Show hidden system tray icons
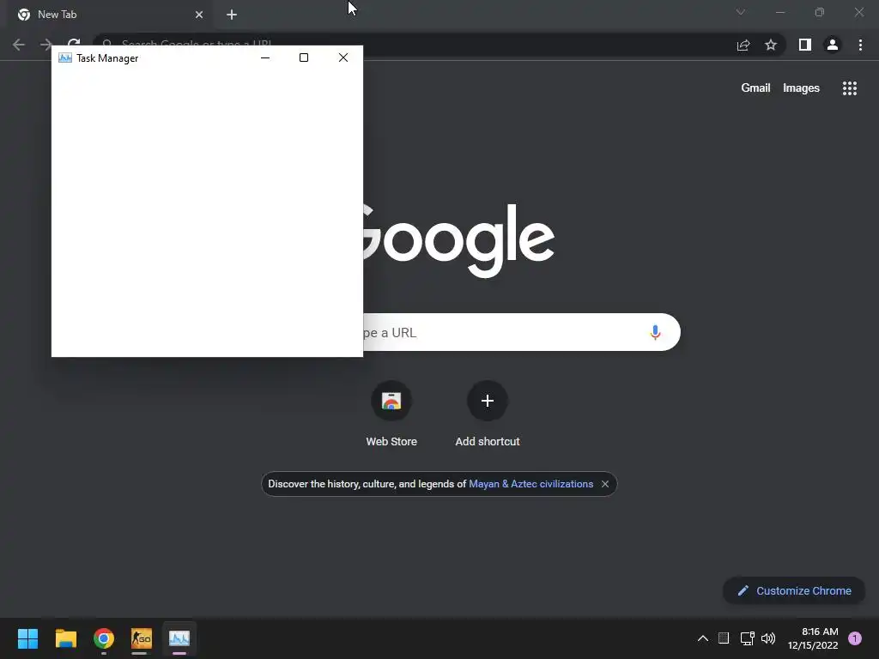The width and height of the screenshot is (879, 659). (x=702, y=638)
